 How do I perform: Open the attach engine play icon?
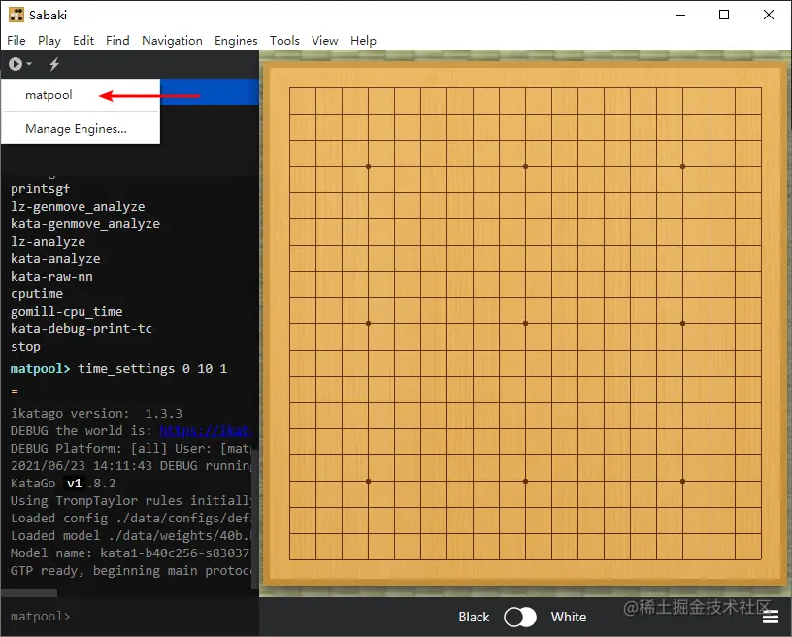tap(16, 64)
